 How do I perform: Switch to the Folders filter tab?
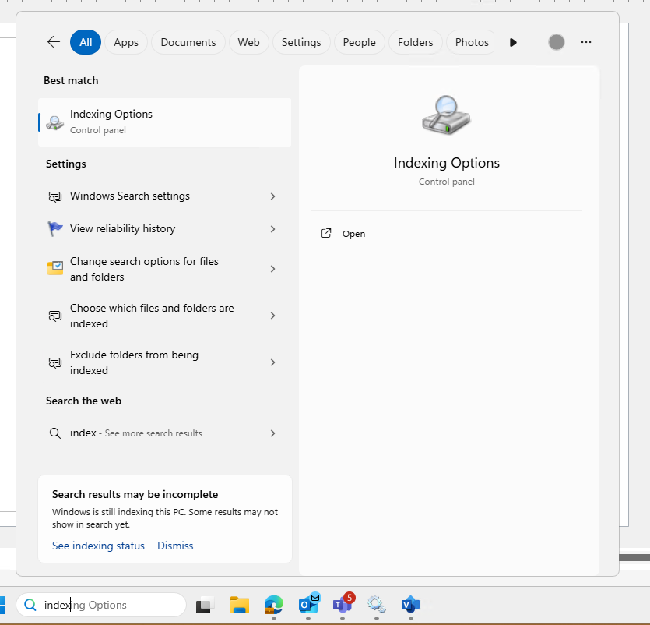pos(416,42)
